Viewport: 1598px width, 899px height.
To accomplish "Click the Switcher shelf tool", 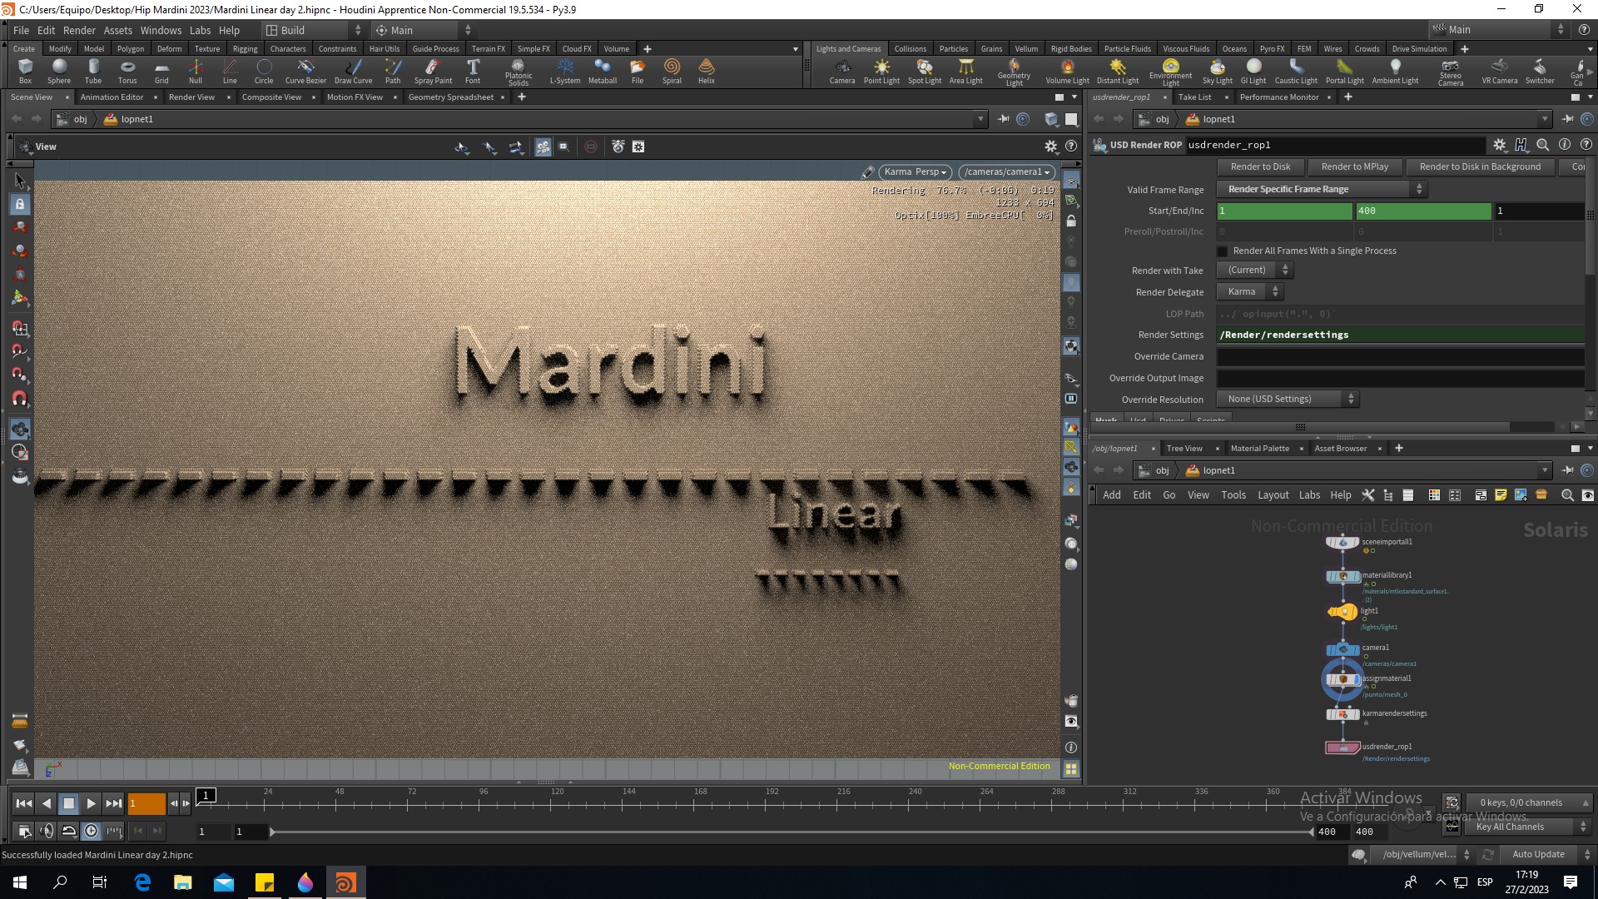I will click(x=1540, y=71).
